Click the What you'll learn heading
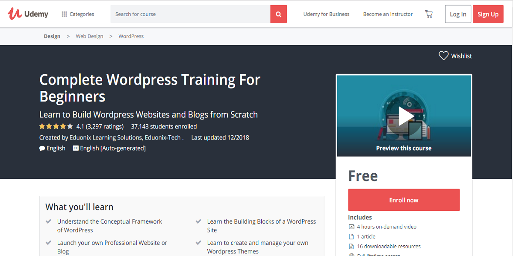Viewport: 513px width, 256px height. [x=80, y=207]
